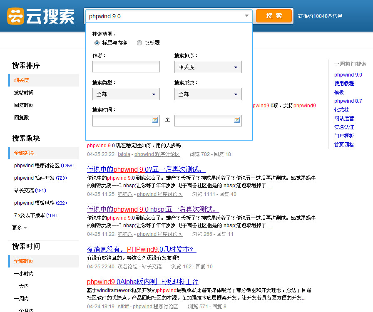
Task: Collapse the advanced search dropdown arrow
Action: point(247,16)
